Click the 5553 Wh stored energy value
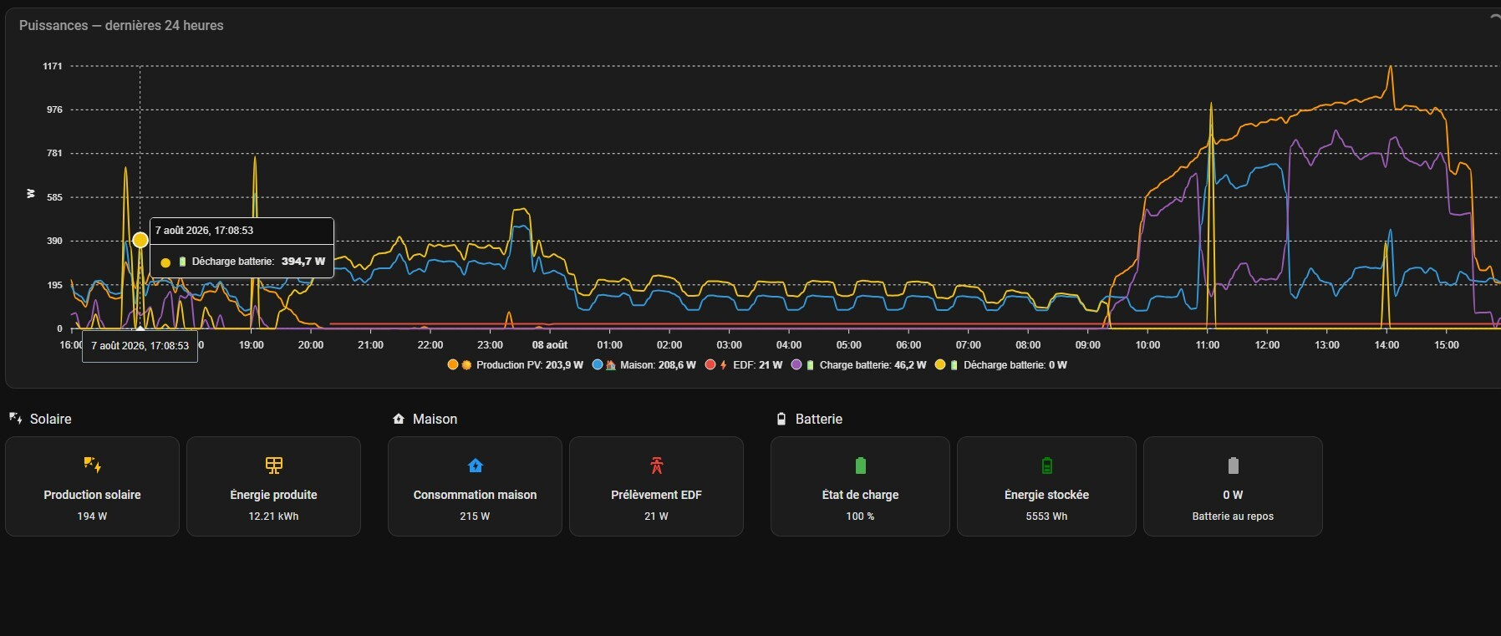The height and width of the screenshot is (636, 1501). [x=1046, y=516]
